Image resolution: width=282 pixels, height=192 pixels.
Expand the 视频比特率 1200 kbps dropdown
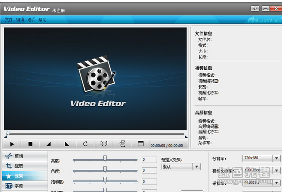point(276,171)
